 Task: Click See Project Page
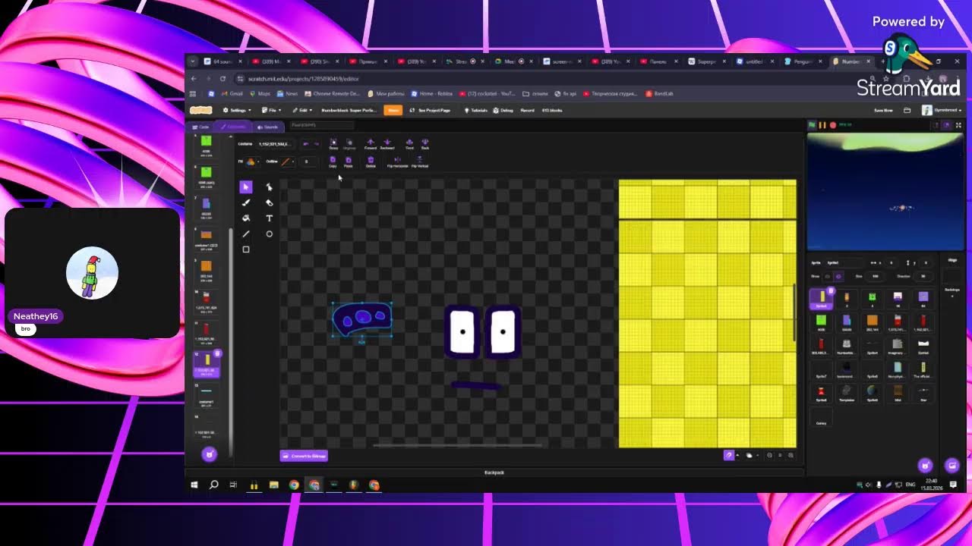pos(430,110)
